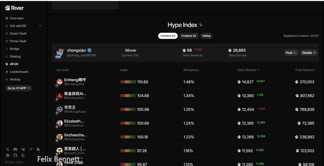Open the @EnHeng456 handle link
This screenshot has height=166, width=324.
pos(74,84)
